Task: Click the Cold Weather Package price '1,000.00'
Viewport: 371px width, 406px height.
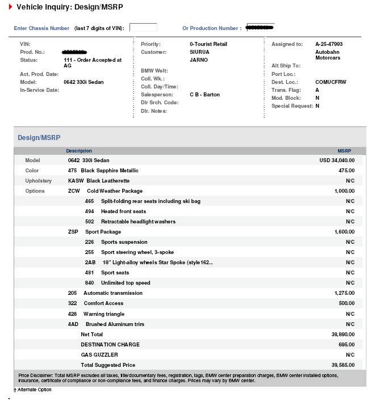Action: [344, 191]
